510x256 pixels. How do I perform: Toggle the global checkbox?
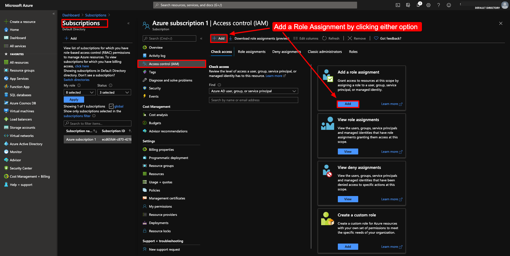[111, 106]
